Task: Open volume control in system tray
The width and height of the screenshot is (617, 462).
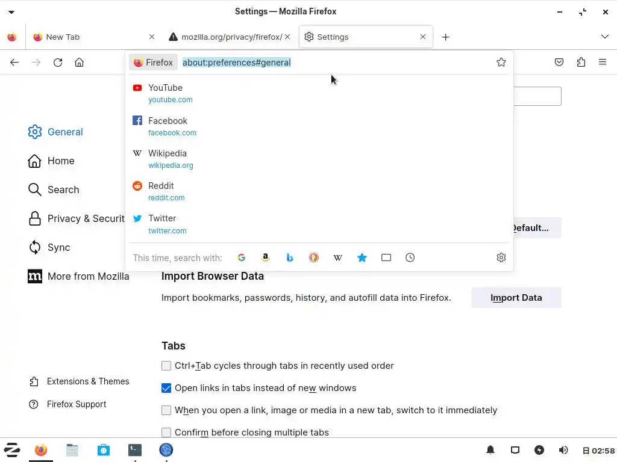Action: [563, 450]
